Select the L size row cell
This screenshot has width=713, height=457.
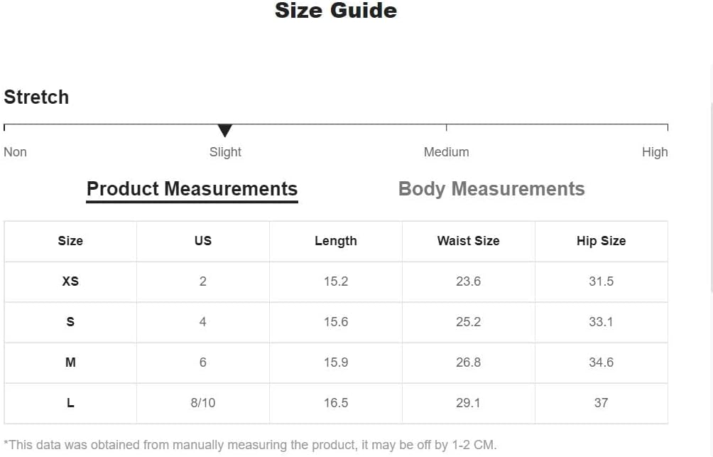click(x=70, y=403)
